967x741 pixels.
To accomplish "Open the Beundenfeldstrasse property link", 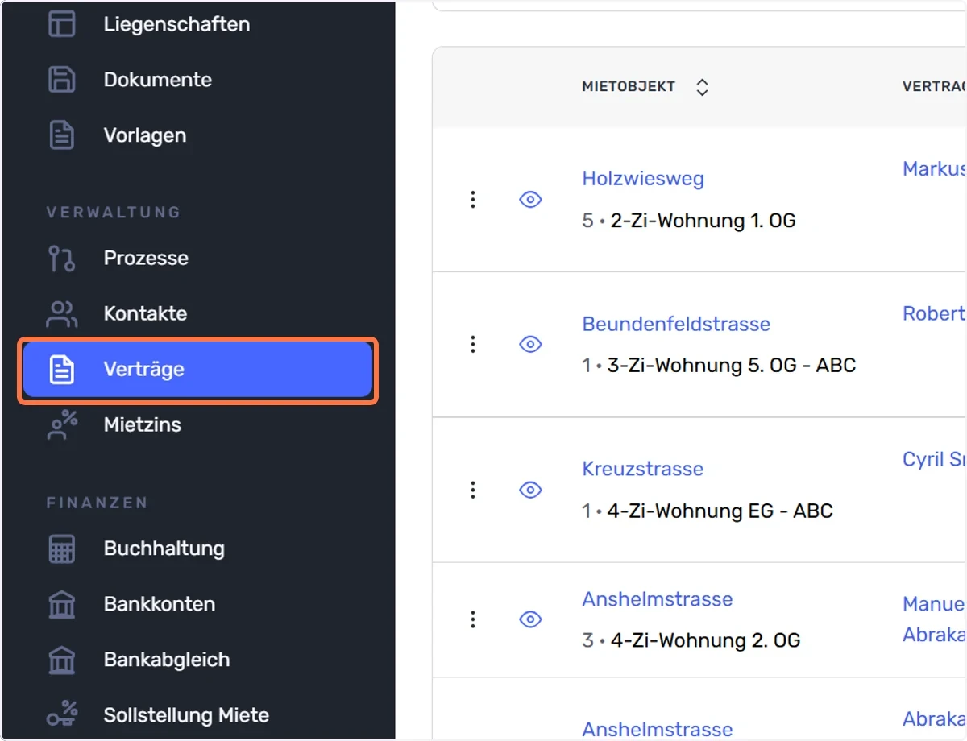I will coord(676,324).
